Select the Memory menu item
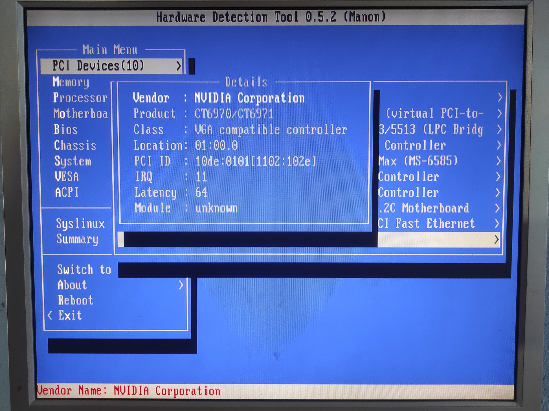The width and height of the screenshot is (549, 411). pos(71,82)
